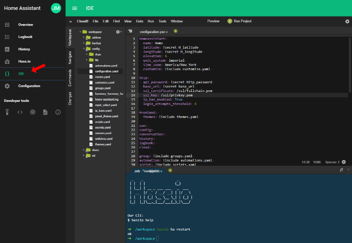352x243 pixels.
Task: Select the zsh terminal tab
Action: pos(147,171)
